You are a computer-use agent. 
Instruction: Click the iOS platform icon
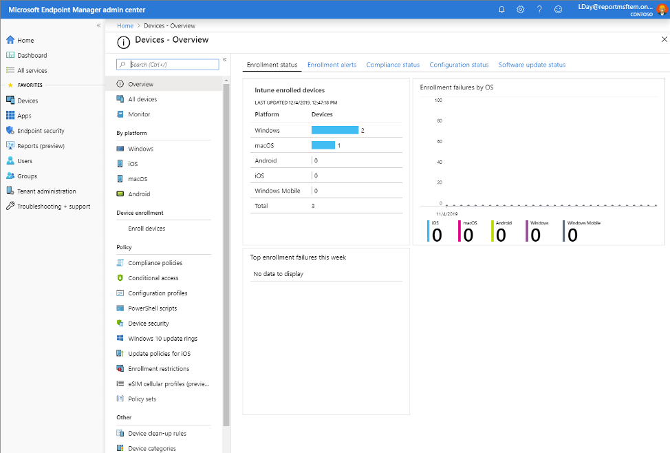(120, 163)
